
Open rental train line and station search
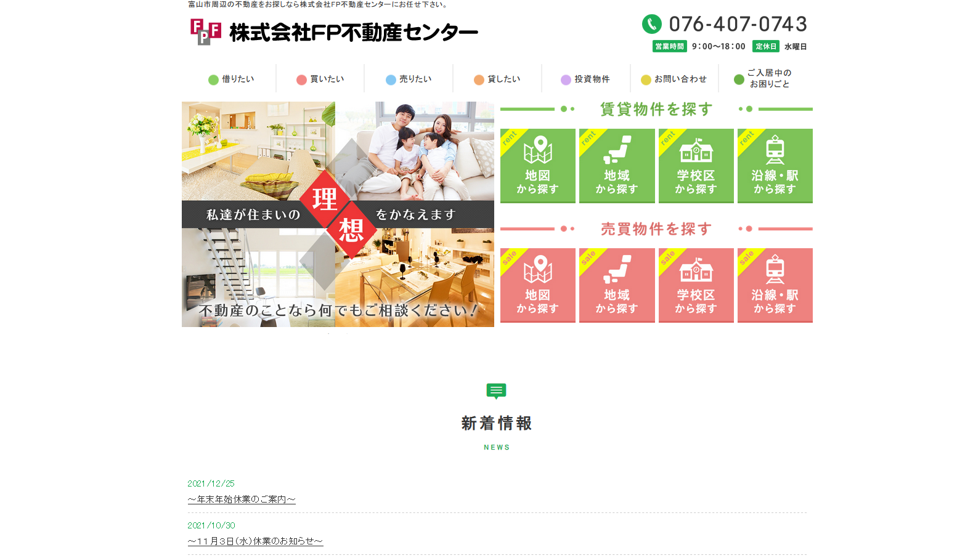click(x=775, y=166)
